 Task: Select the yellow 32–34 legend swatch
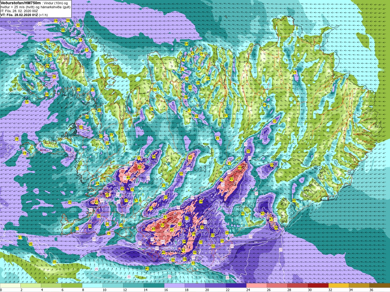click(339, 286)
